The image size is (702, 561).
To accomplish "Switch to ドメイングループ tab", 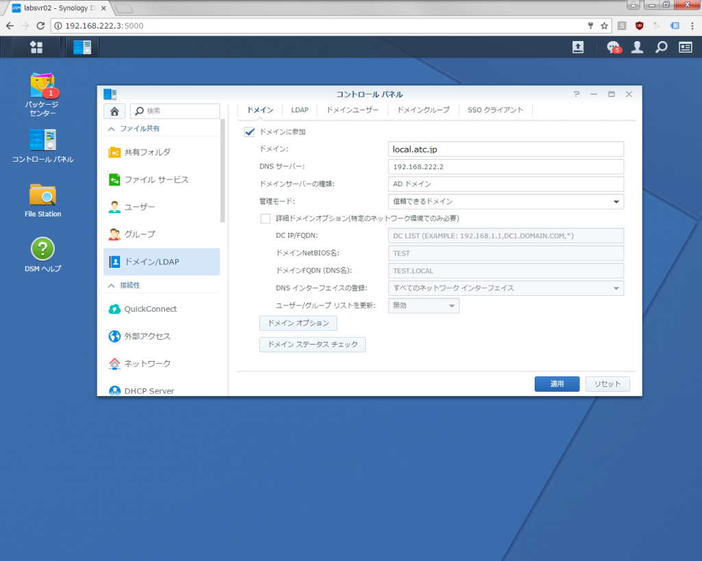I will coord(423,110).
